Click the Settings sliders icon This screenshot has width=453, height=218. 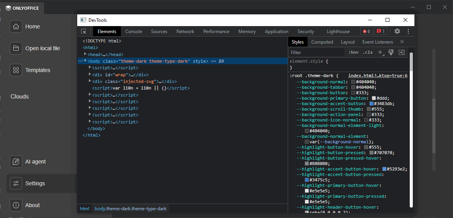(16, 183)
